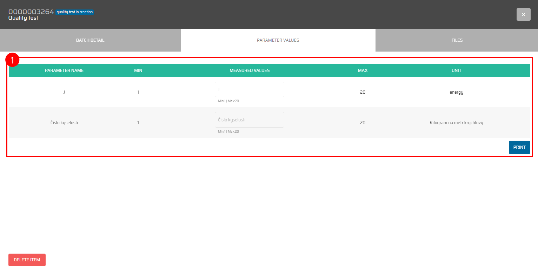Select the 'Kilogram na metr krychlový' unit cell
Screen dimensions: 538x268
(x=456, y=123)
